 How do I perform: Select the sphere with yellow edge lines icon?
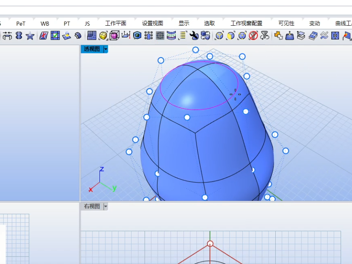point(219,36)
